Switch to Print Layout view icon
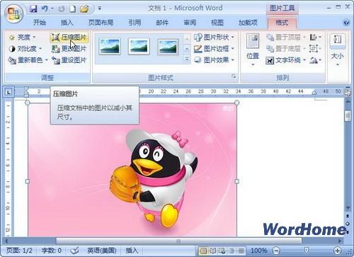This screenshot has width=354, height=257. pyautogui.click(x=203, y=251)
